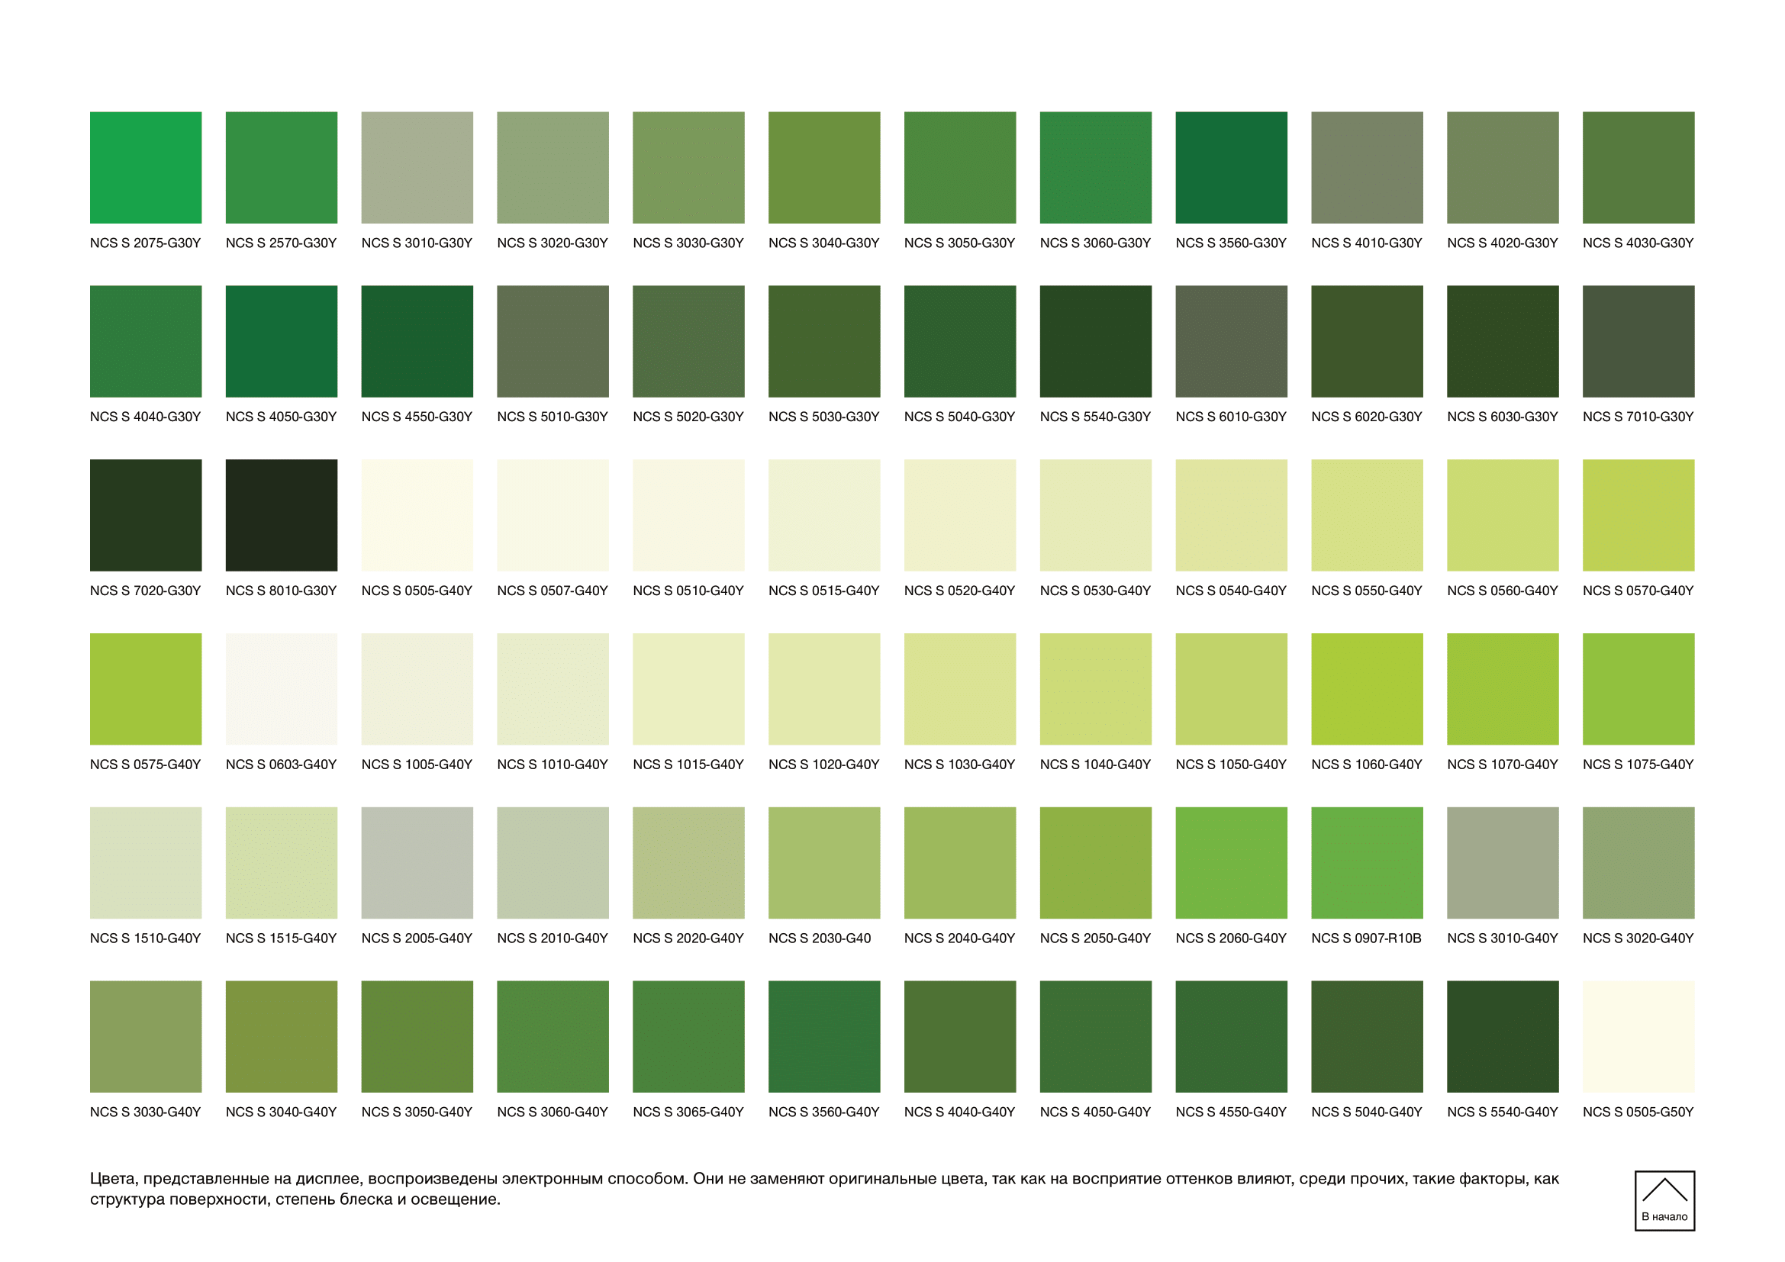Pick the NCS S 3010-G30Y swatch
This screenshot has height=1262, width=1785.
point(417,168)
